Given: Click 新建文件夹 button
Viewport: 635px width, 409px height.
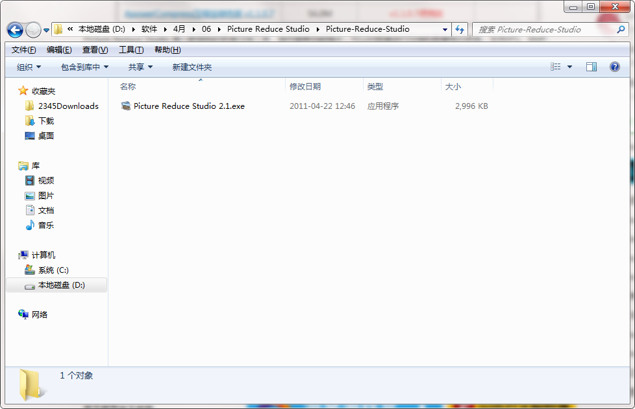Looking at the screenshot, I should click(x=192, y=67).
